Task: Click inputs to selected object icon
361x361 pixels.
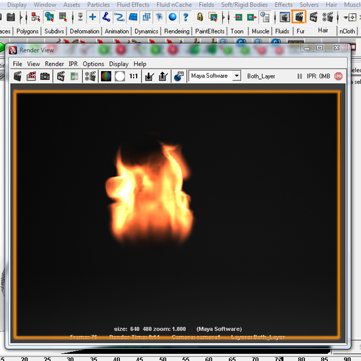Action: point(238,17)
